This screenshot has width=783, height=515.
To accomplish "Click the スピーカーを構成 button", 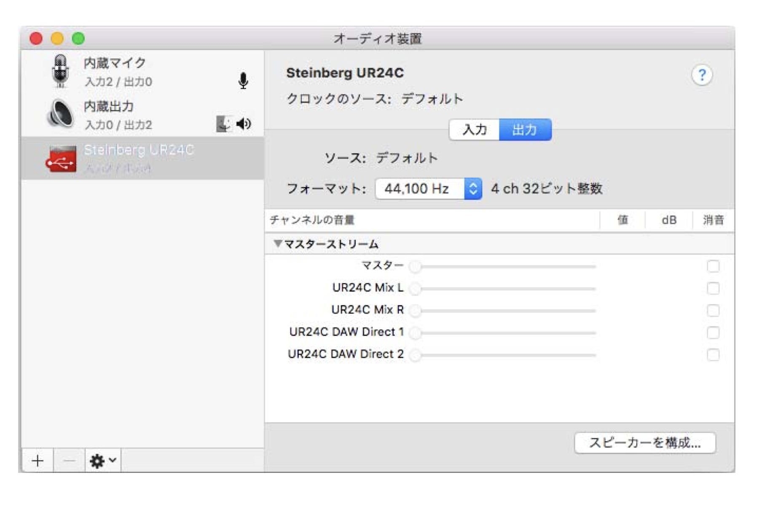I will (x=645, y=443).
